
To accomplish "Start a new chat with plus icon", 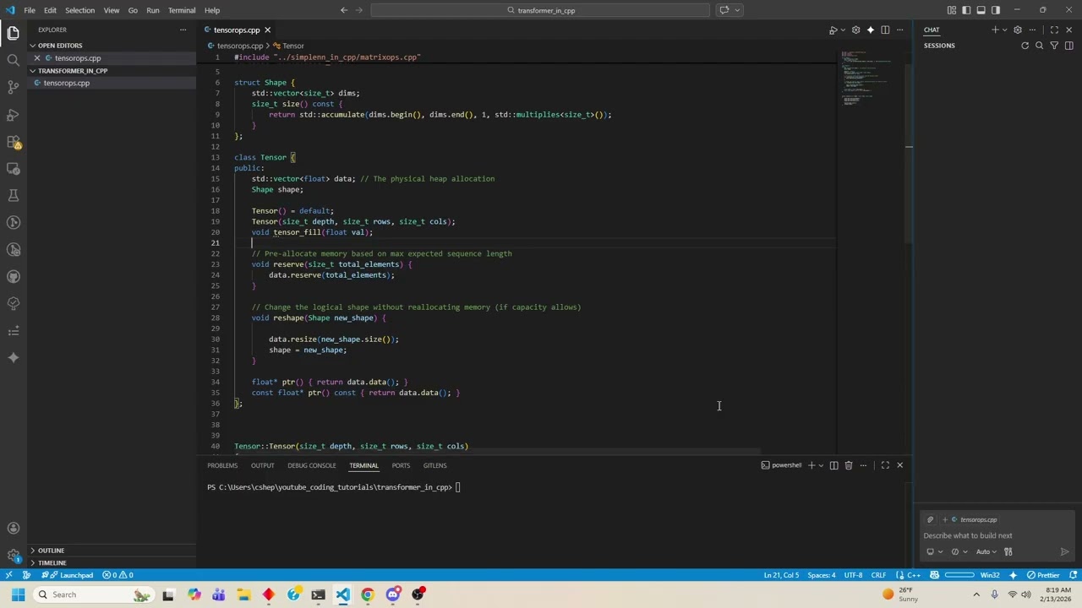I will click(x=995, y=30).
